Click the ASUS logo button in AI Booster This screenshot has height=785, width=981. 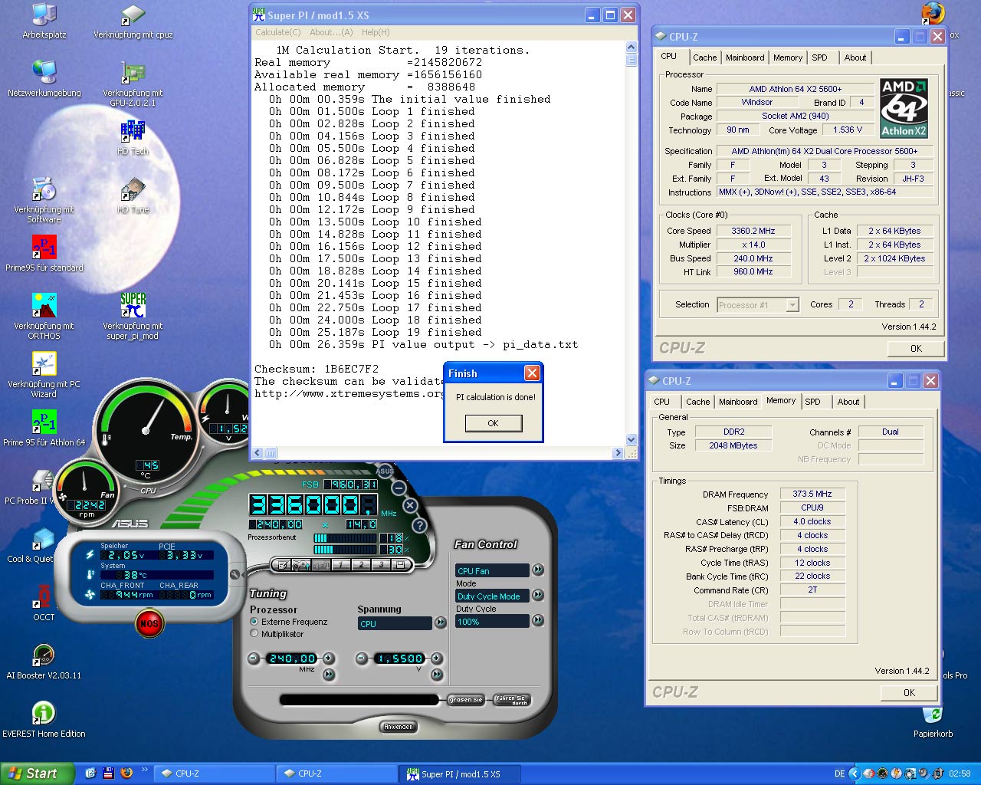385,471
